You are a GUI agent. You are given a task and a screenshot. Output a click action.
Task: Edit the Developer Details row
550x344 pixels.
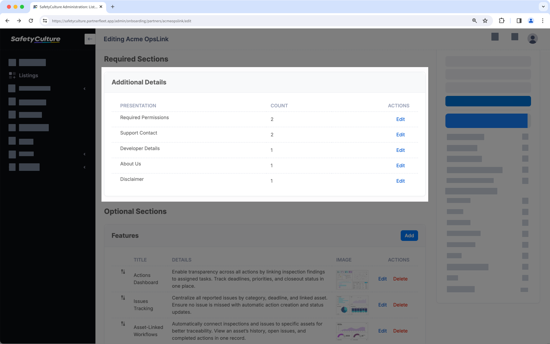(x=400, y=150)
